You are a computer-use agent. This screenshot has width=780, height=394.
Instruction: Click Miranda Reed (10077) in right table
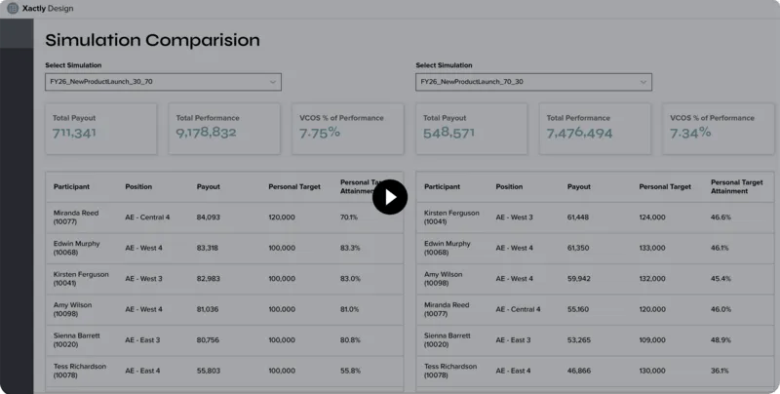(447, 309)
